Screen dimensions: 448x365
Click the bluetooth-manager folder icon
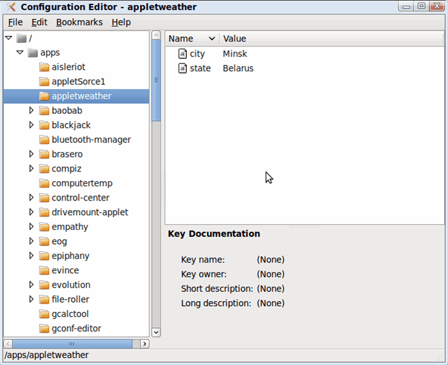44,140
